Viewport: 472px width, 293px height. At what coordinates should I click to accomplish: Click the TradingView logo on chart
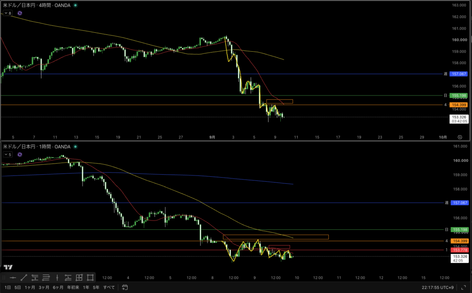8,267
